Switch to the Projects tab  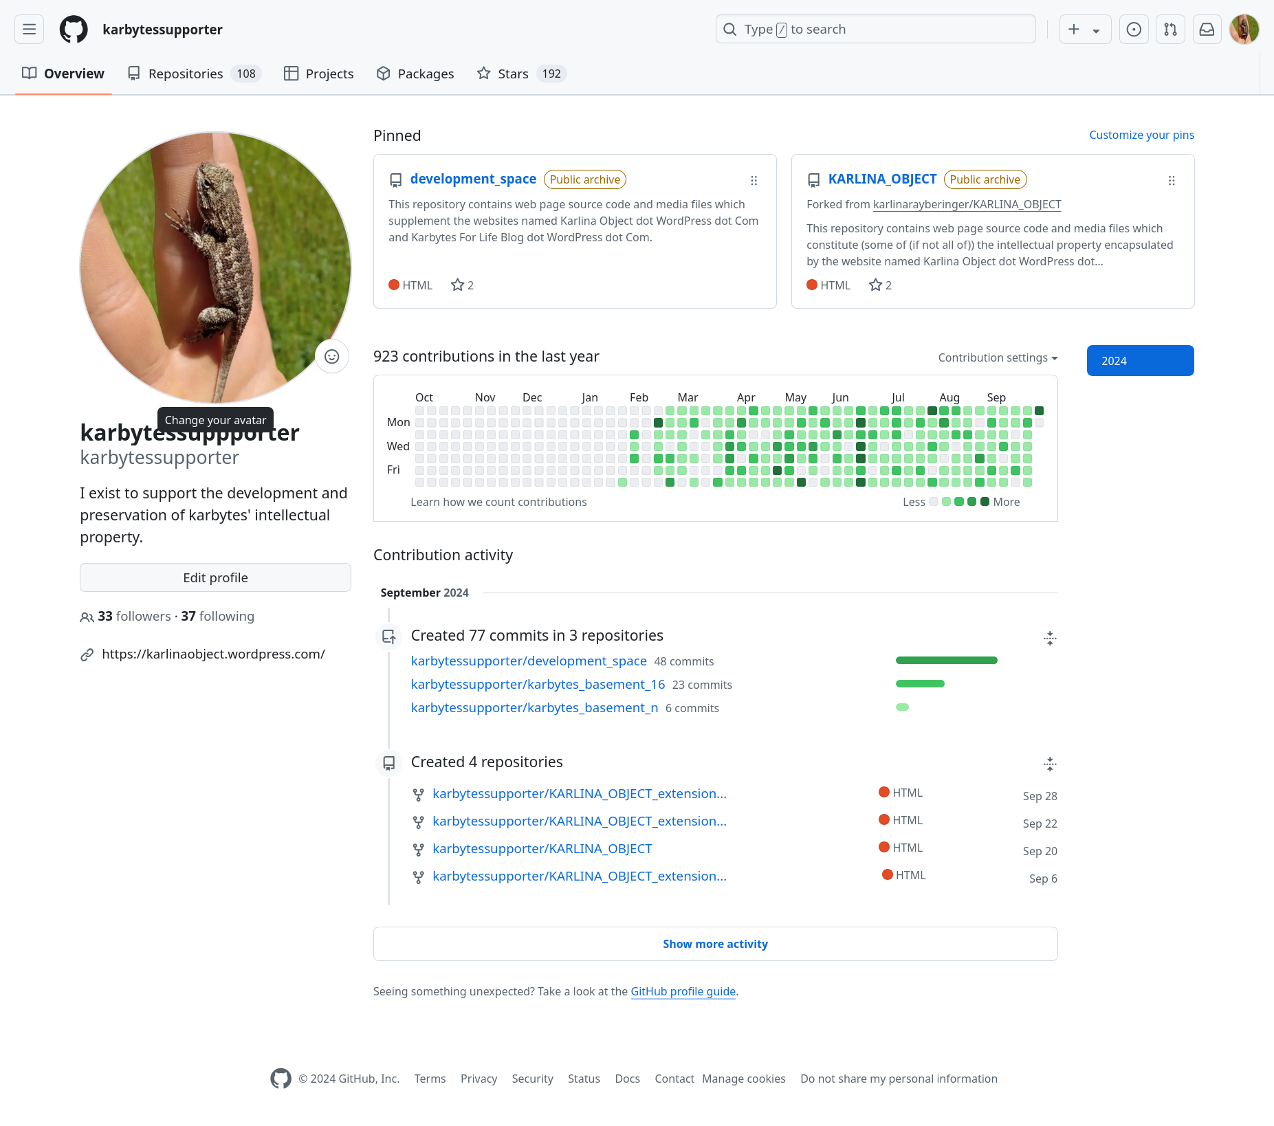(319, 74)
